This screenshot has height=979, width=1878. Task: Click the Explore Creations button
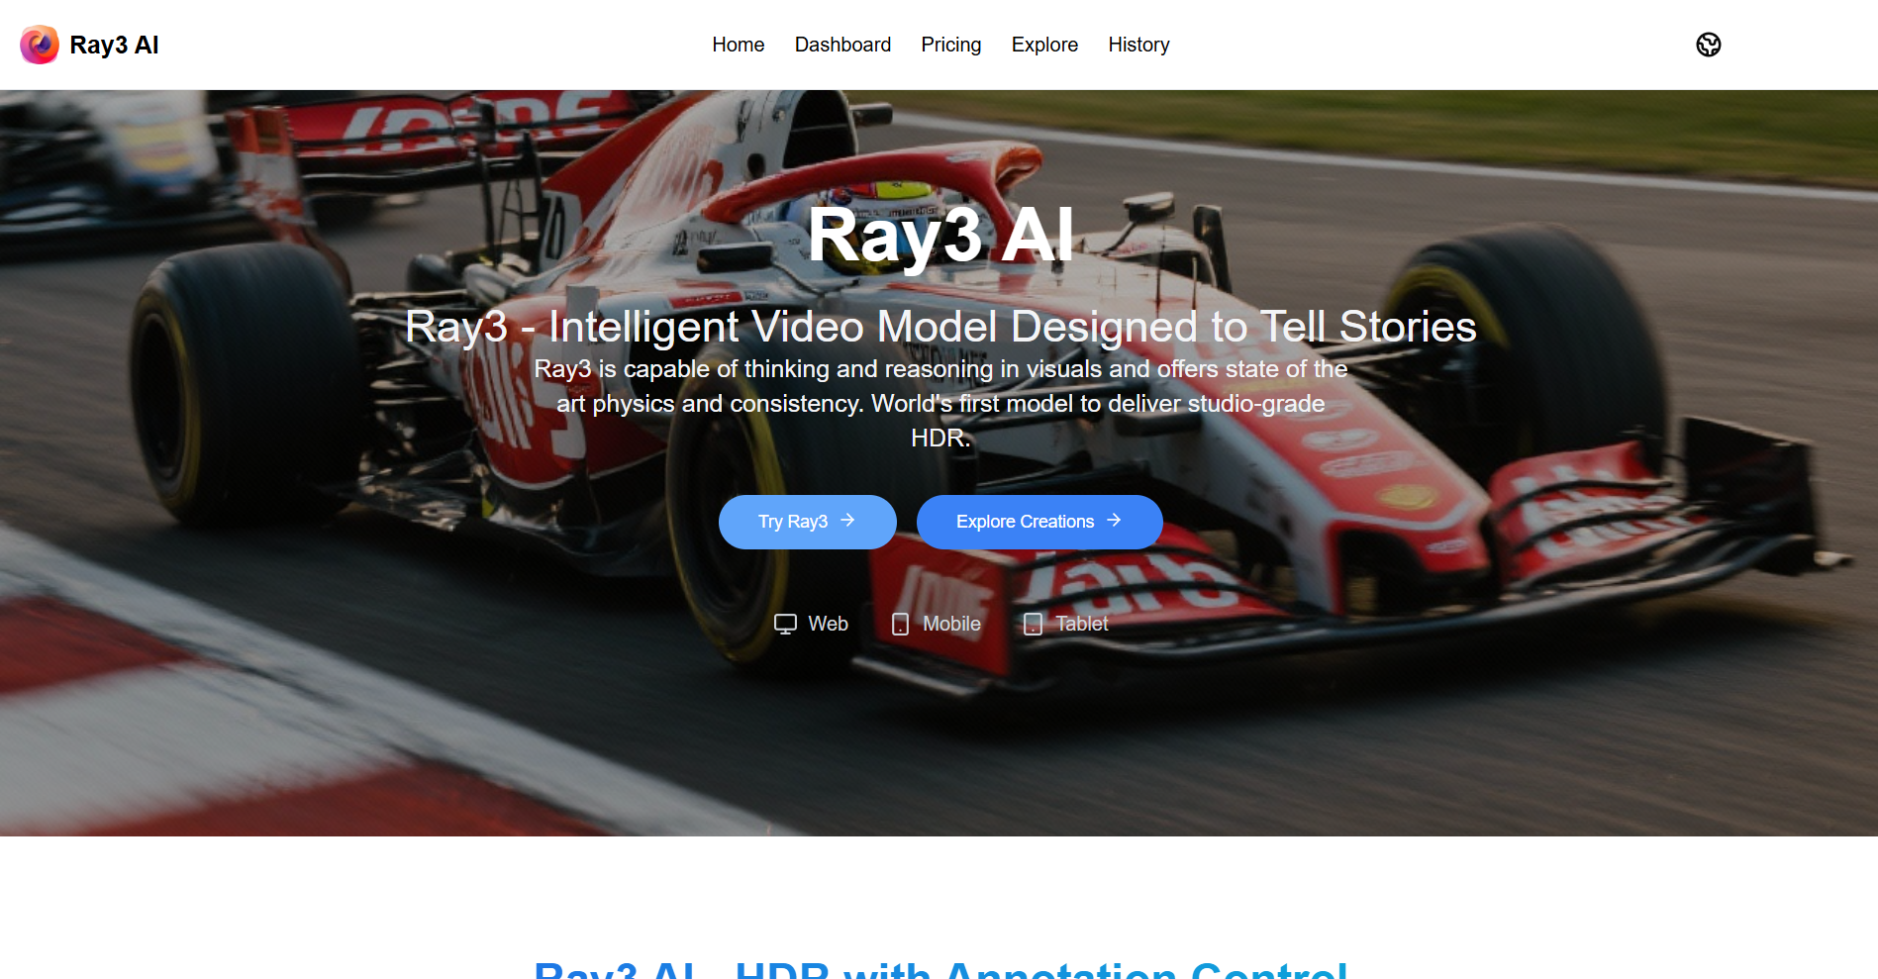[x=1038, y=521]
